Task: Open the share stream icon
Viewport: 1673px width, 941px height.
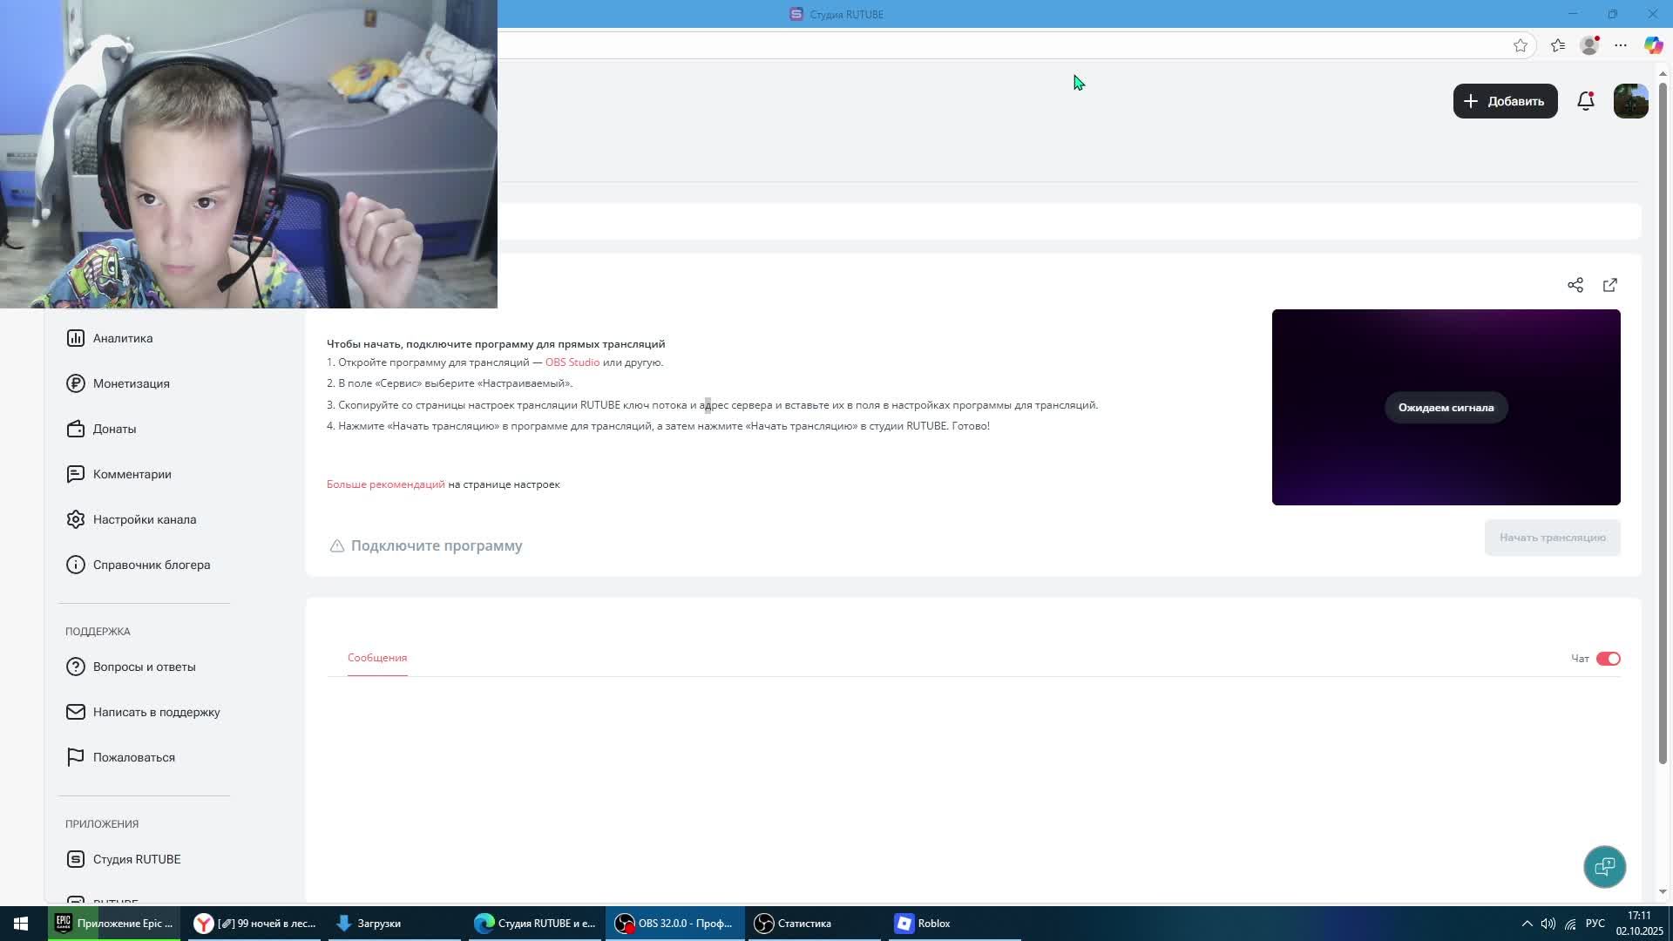Action: click(1575, 286)
